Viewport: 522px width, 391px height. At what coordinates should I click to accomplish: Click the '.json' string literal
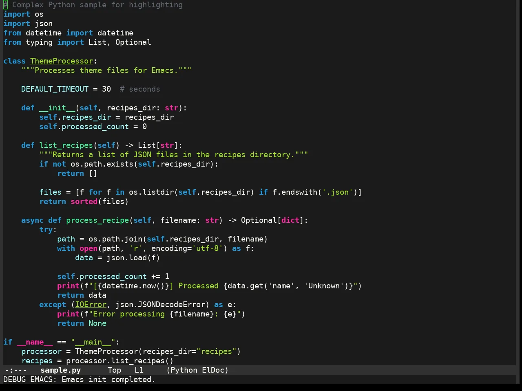[337, 192]
